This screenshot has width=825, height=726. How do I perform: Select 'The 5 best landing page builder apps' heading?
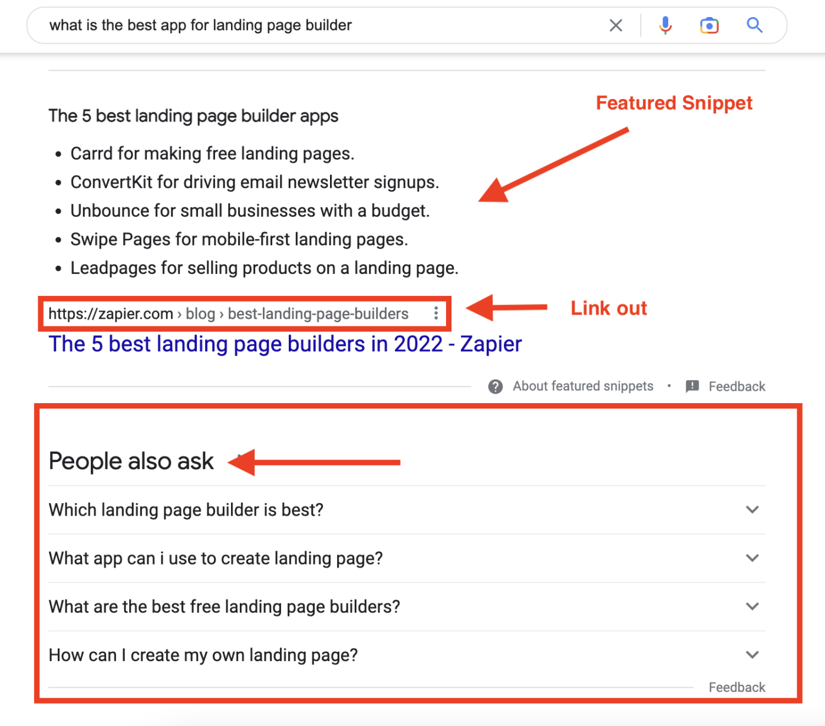[193, 116]
